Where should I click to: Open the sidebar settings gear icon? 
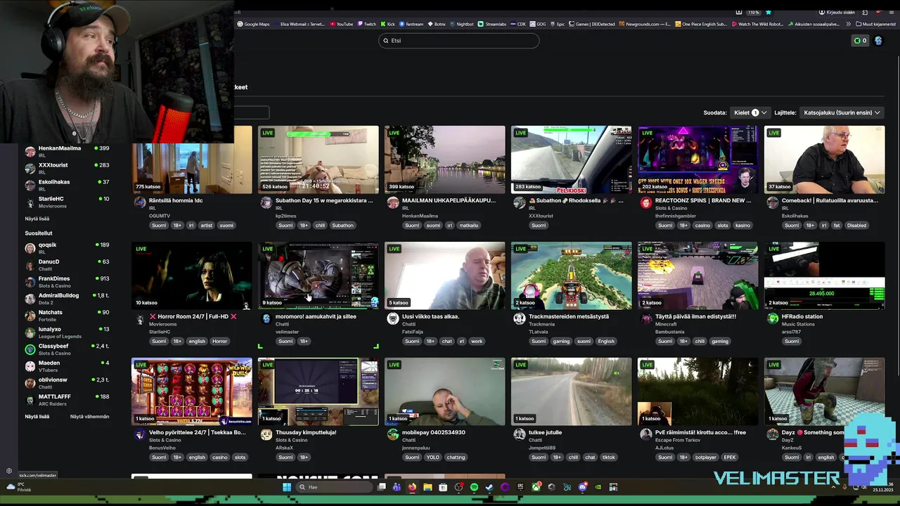[9, 471]
